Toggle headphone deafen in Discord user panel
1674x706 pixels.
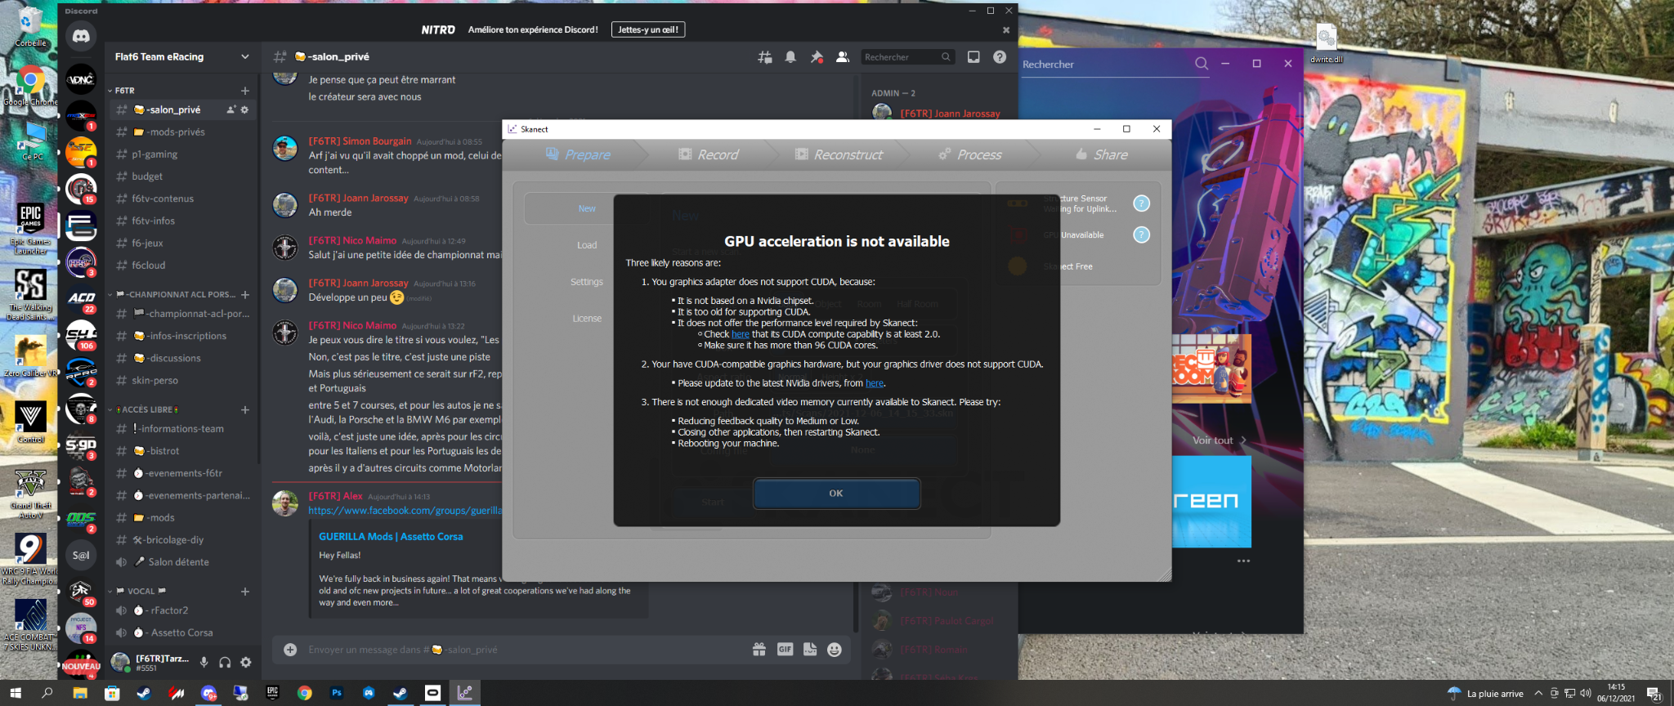pyautogui.click(x=225, y=663)
